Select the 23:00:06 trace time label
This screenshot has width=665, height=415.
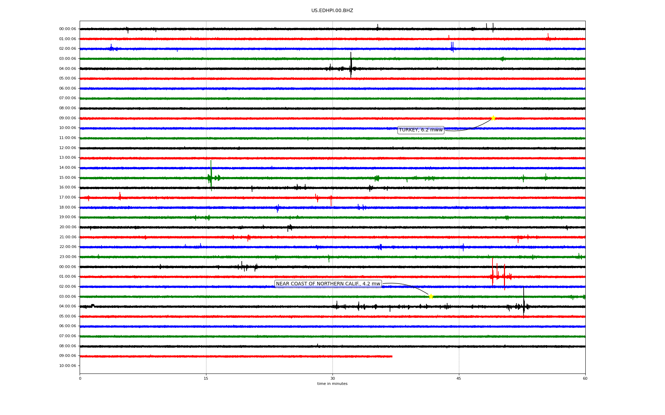coord(68,257)
